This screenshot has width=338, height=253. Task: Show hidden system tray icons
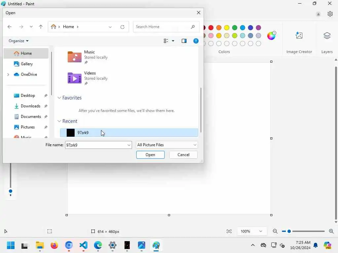tap(253, 245)
